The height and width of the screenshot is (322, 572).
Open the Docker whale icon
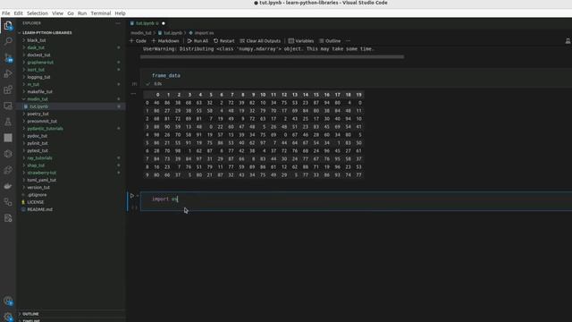[8, 186]
